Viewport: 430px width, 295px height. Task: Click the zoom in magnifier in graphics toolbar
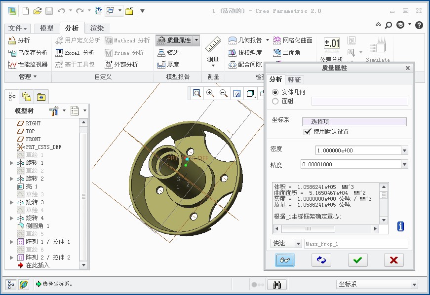click(x=210, y=93)
